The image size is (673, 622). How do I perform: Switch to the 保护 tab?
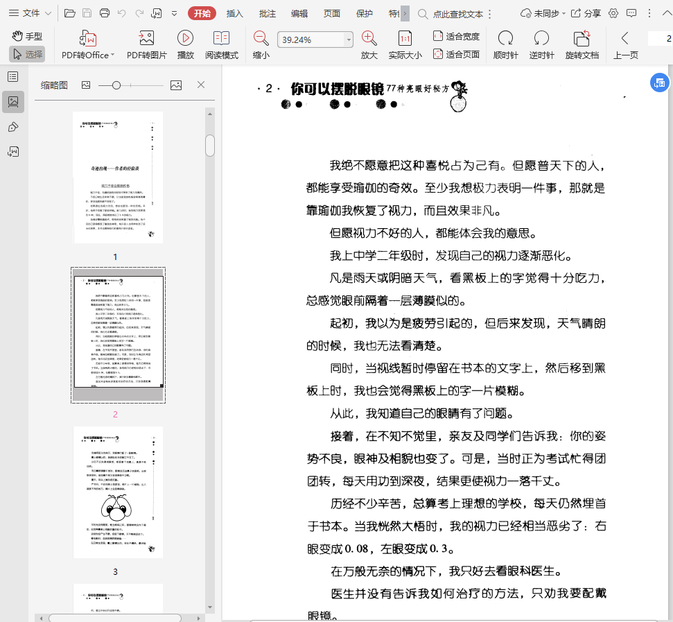(365, 13)
